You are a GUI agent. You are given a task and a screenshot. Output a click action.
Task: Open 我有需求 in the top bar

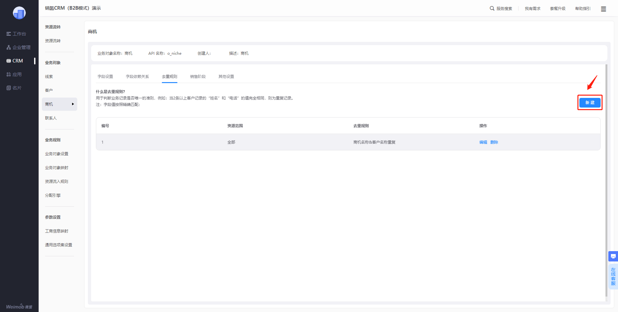click(533, 9)
